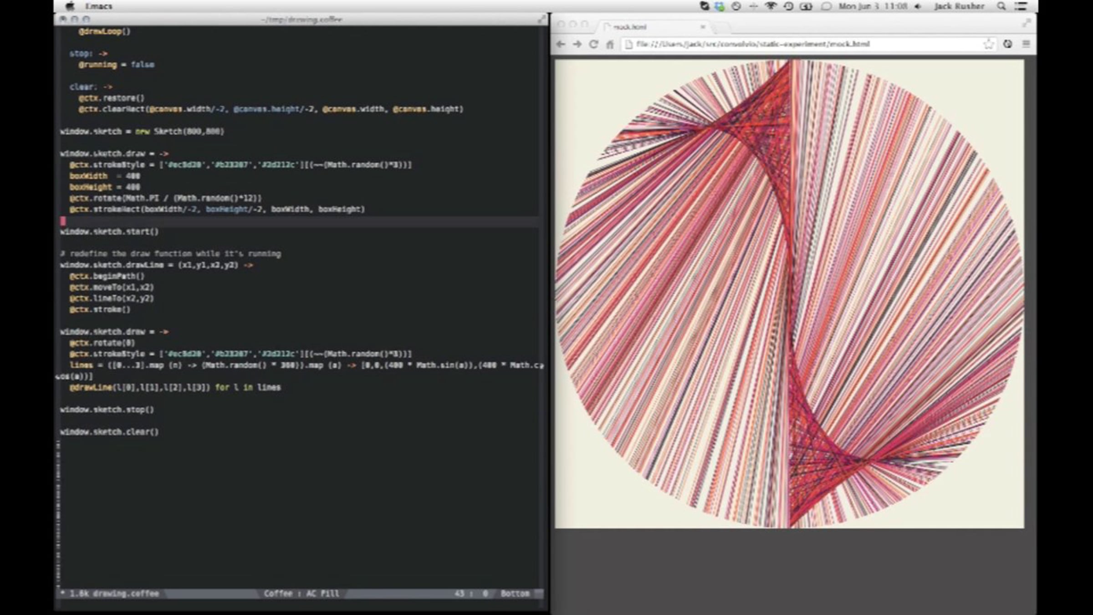The image size is (1093, 615).
Task: Click the clear: -> line
Action: 91,87
